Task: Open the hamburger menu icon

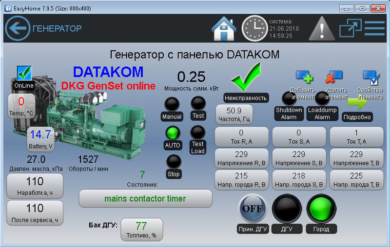Action: point(374,28)
